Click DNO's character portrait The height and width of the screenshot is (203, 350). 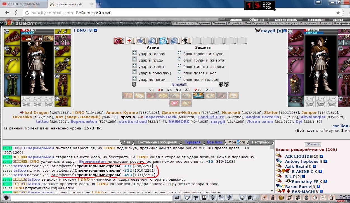point(37,68)
